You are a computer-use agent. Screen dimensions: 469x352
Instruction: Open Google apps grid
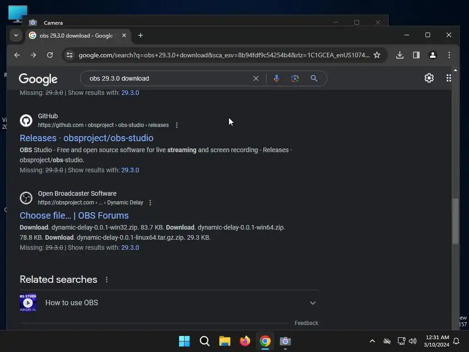pos(449,78)
